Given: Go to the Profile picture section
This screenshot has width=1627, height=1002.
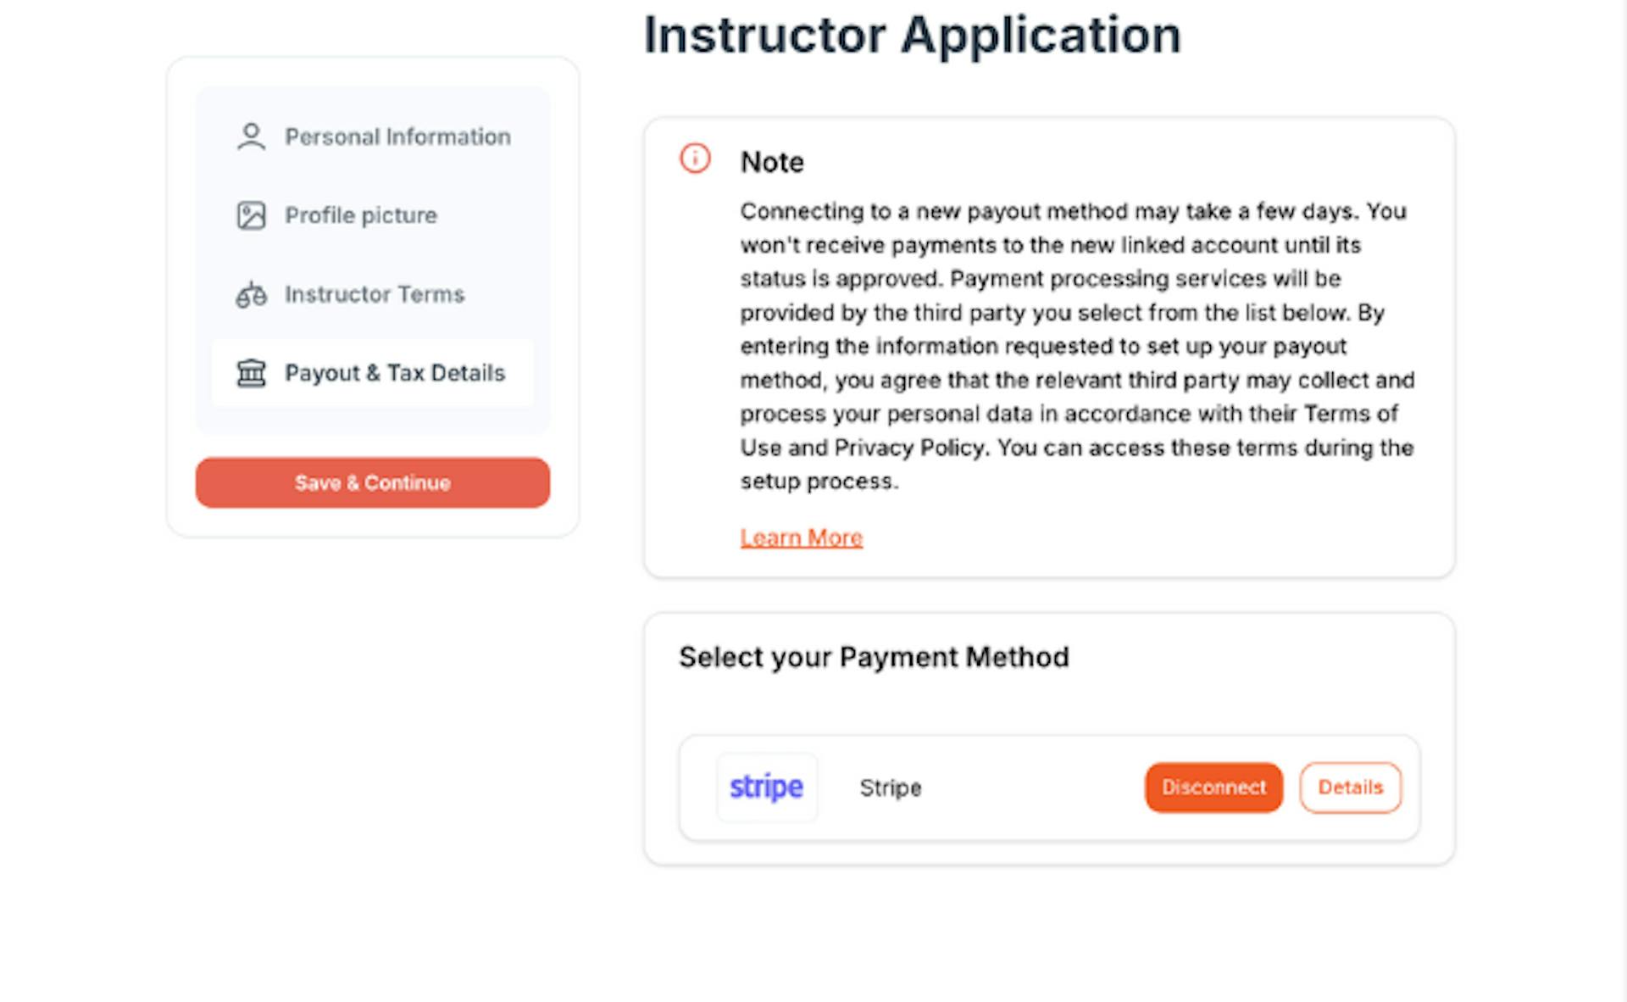Looking at the screenshot, I should [361, 215].
